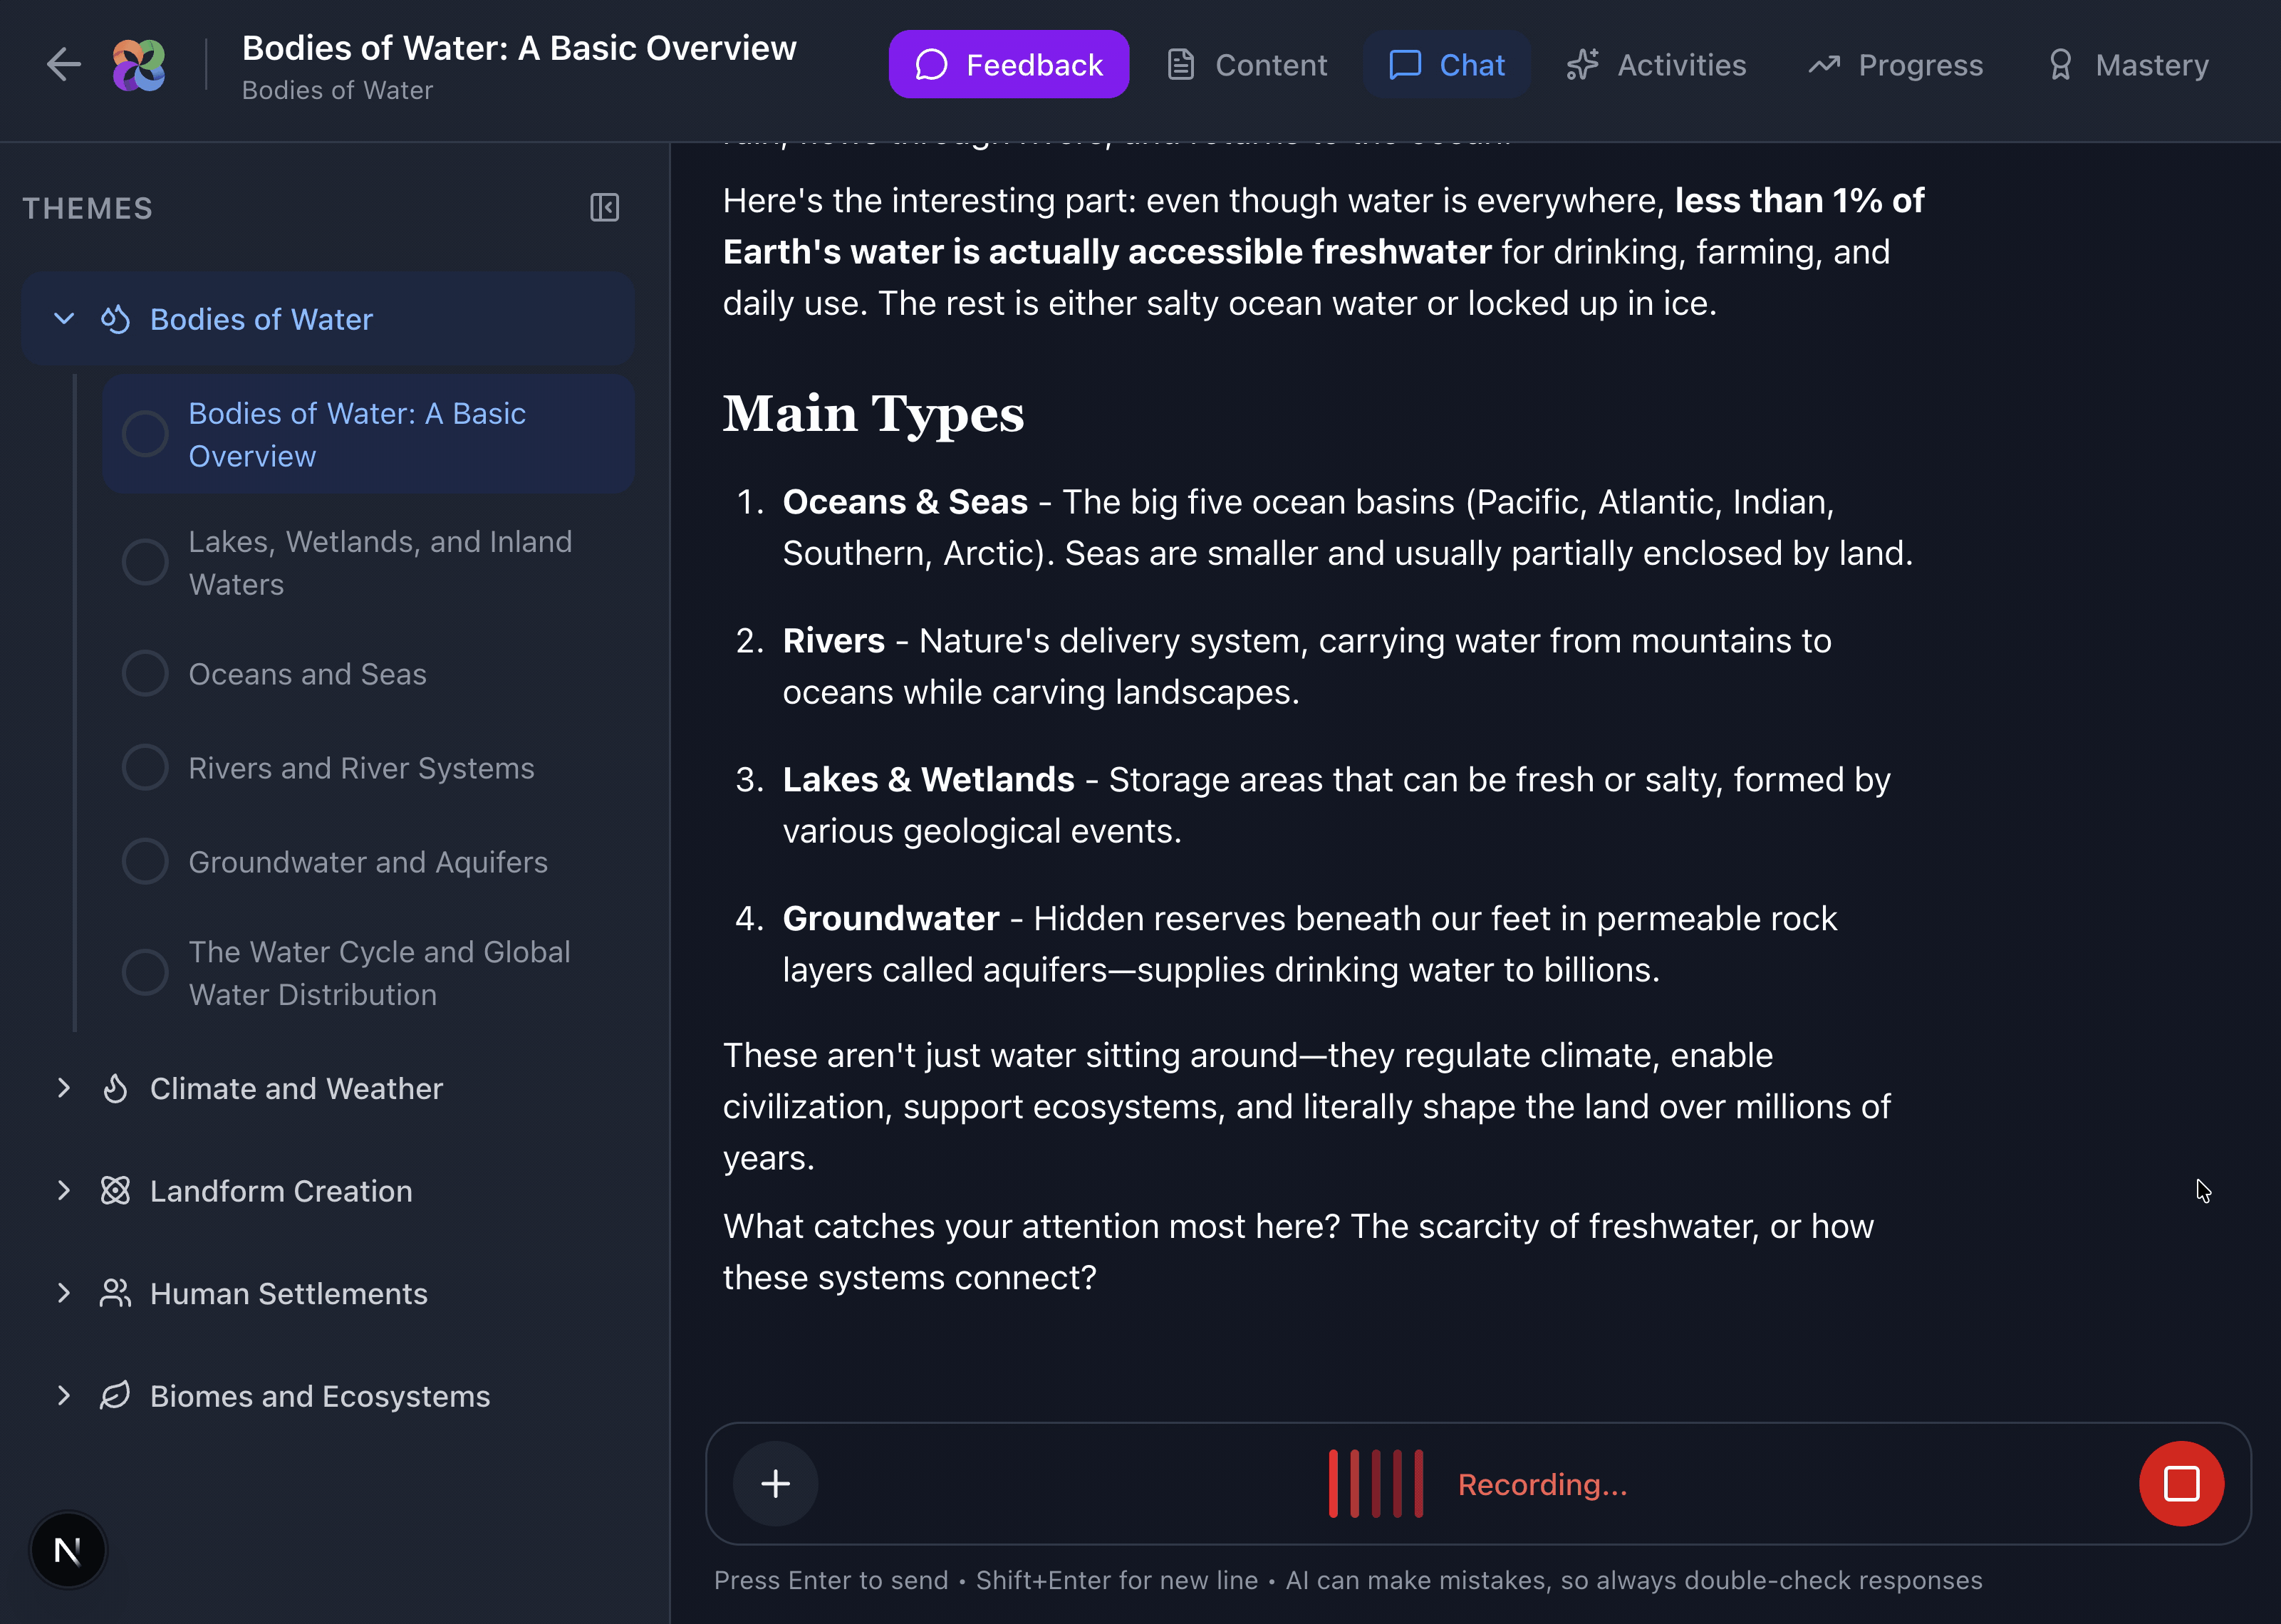
Task: Collapse the Themes sidebar panel
Action: 605,208
